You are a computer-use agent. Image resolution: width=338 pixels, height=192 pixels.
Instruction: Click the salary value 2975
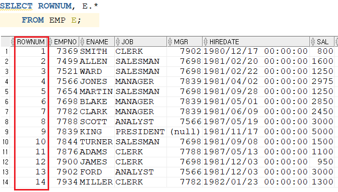[x=322, y=81]
